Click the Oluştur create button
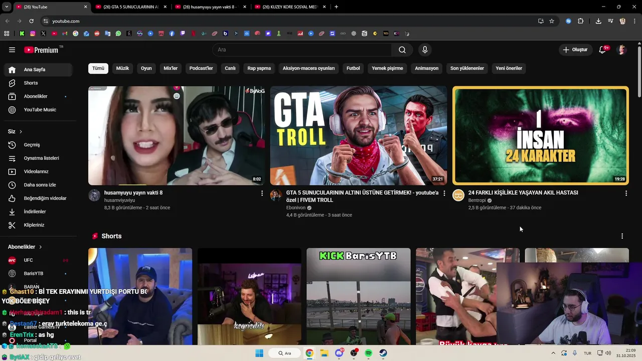 [x=575, y=50]
